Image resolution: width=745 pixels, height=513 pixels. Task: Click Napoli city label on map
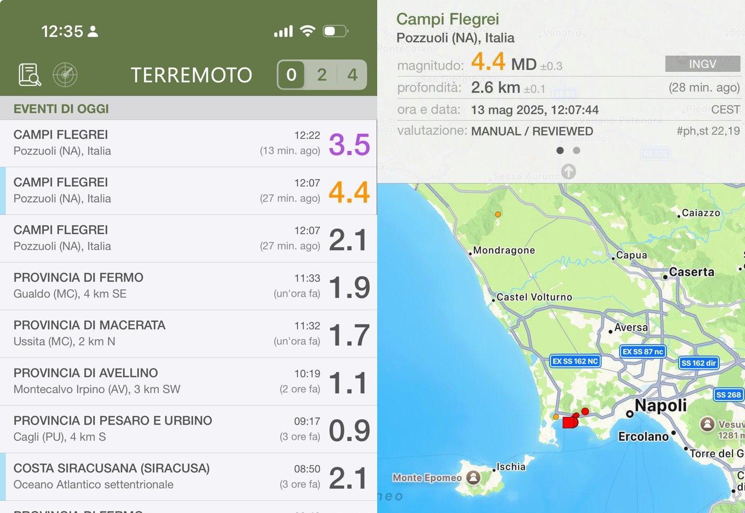[661, 405]
